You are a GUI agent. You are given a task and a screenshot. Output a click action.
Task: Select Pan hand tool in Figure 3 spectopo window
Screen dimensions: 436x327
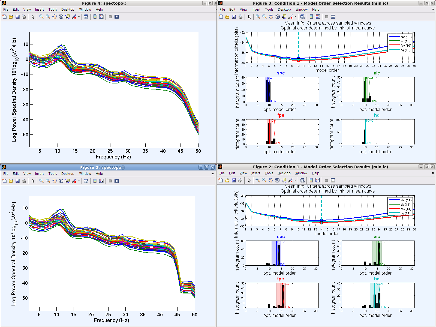tap(55, 181)
